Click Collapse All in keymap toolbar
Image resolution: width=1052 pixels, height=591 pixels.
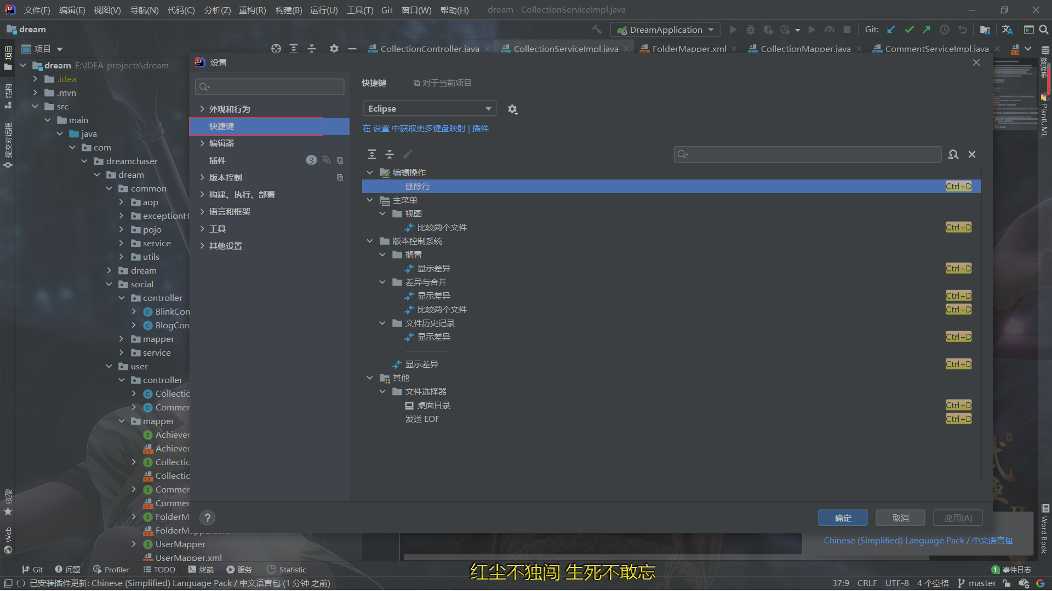[x=390, y=154]
